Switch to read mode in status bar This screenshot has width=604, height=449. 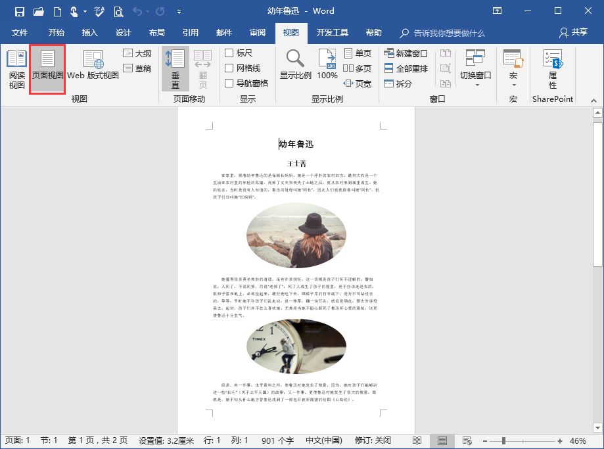pyautogui.click(x=417, y=440)
